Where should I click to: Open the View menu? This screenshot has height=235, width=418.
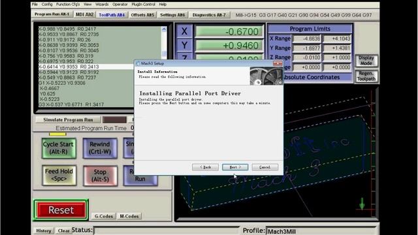[88, 5]
